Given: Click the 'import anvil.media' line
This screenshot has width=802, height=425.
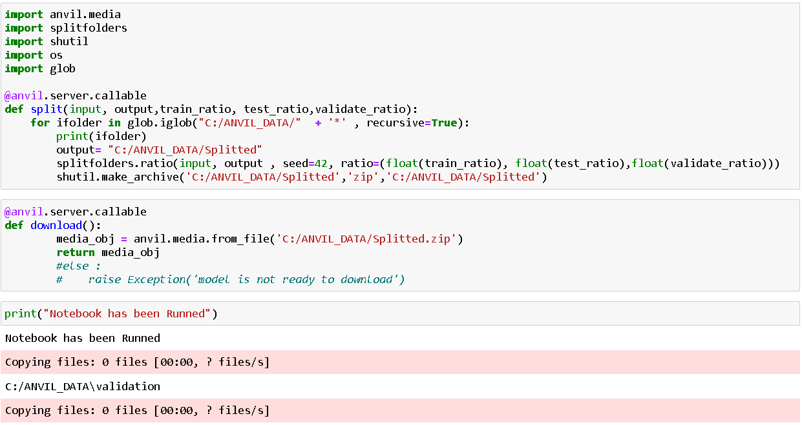Looking at the screenshot, I should click(63, 14).
